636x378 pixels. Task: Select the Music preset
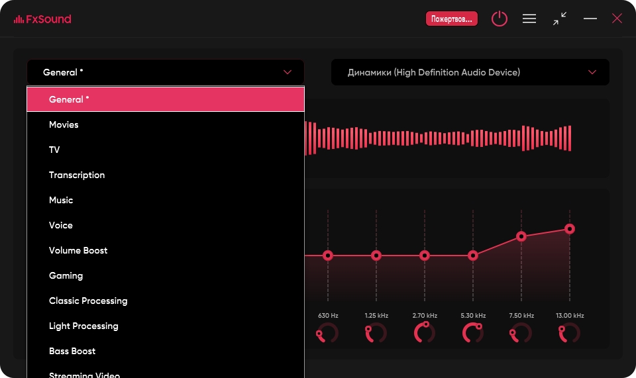coord(61,200)
